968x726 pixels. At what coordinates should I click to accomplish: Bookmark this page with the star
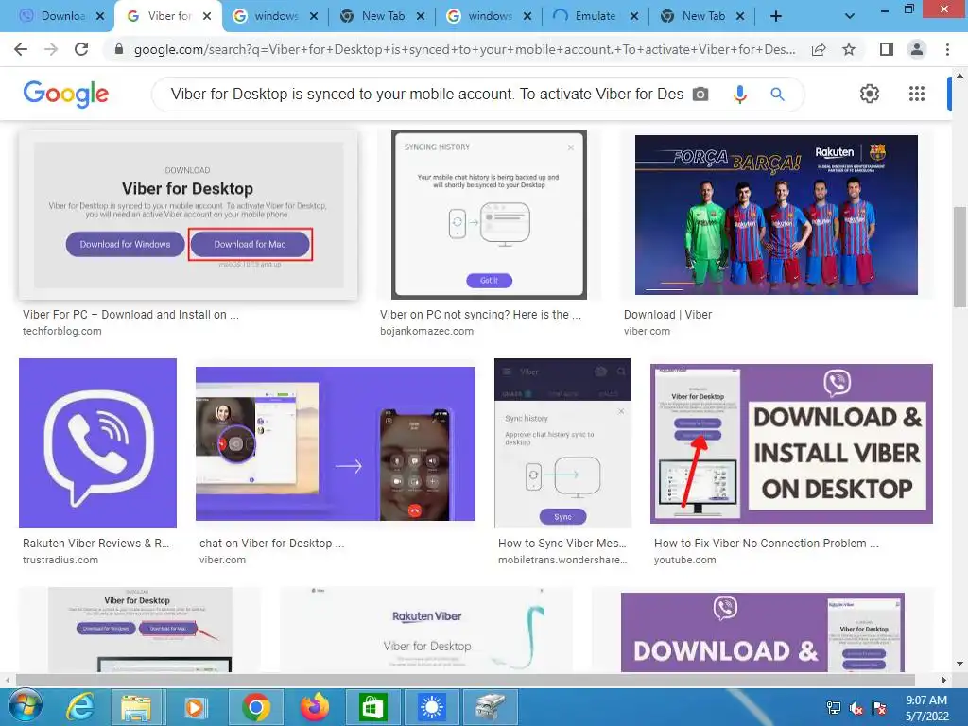[x=849, y=49]
